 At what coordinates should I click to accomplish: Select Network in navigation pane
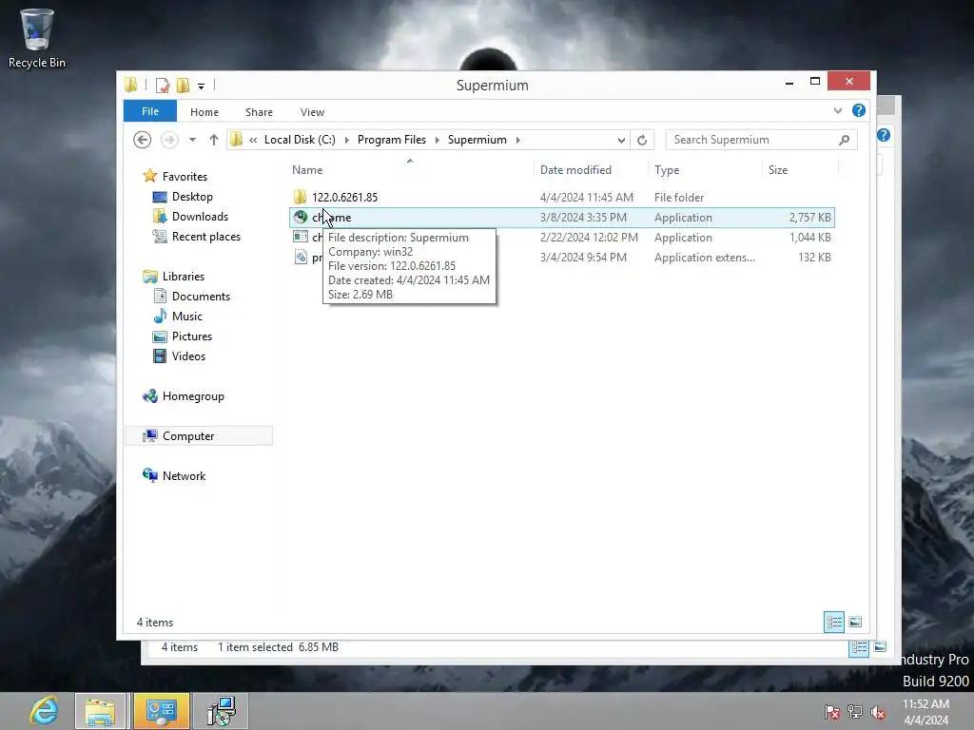coord(184,475)
